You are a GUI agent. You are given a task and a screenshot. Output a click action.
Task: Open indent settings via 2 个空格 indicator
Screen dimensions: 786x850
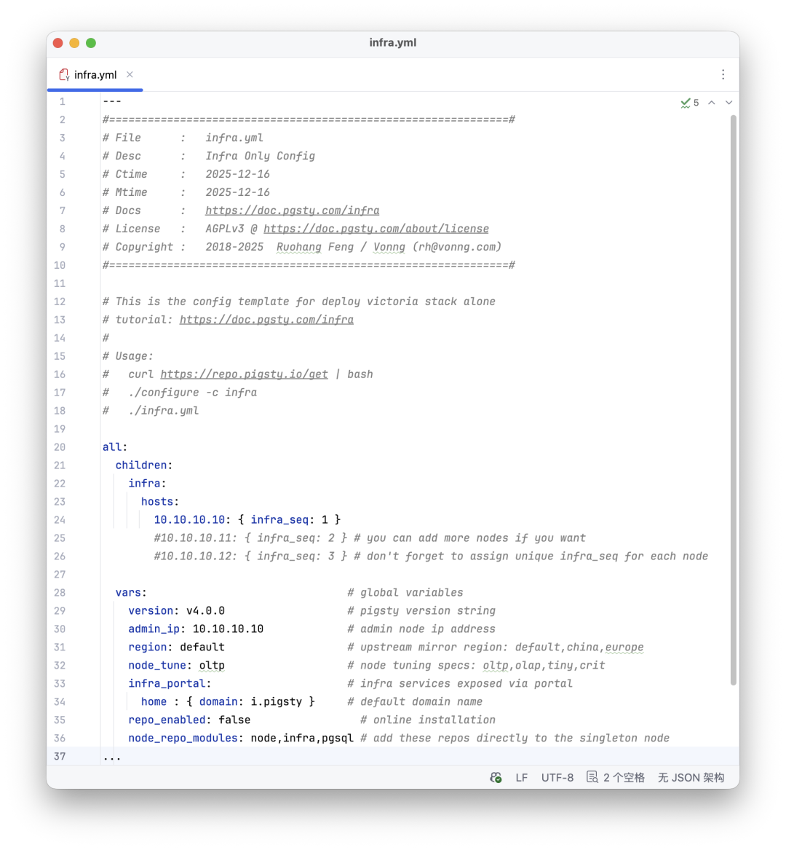click(622, 777)
